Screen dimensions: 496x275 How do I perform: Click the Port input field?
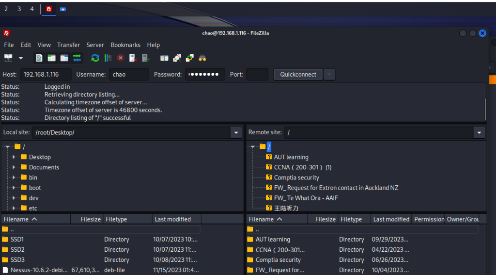257,75
